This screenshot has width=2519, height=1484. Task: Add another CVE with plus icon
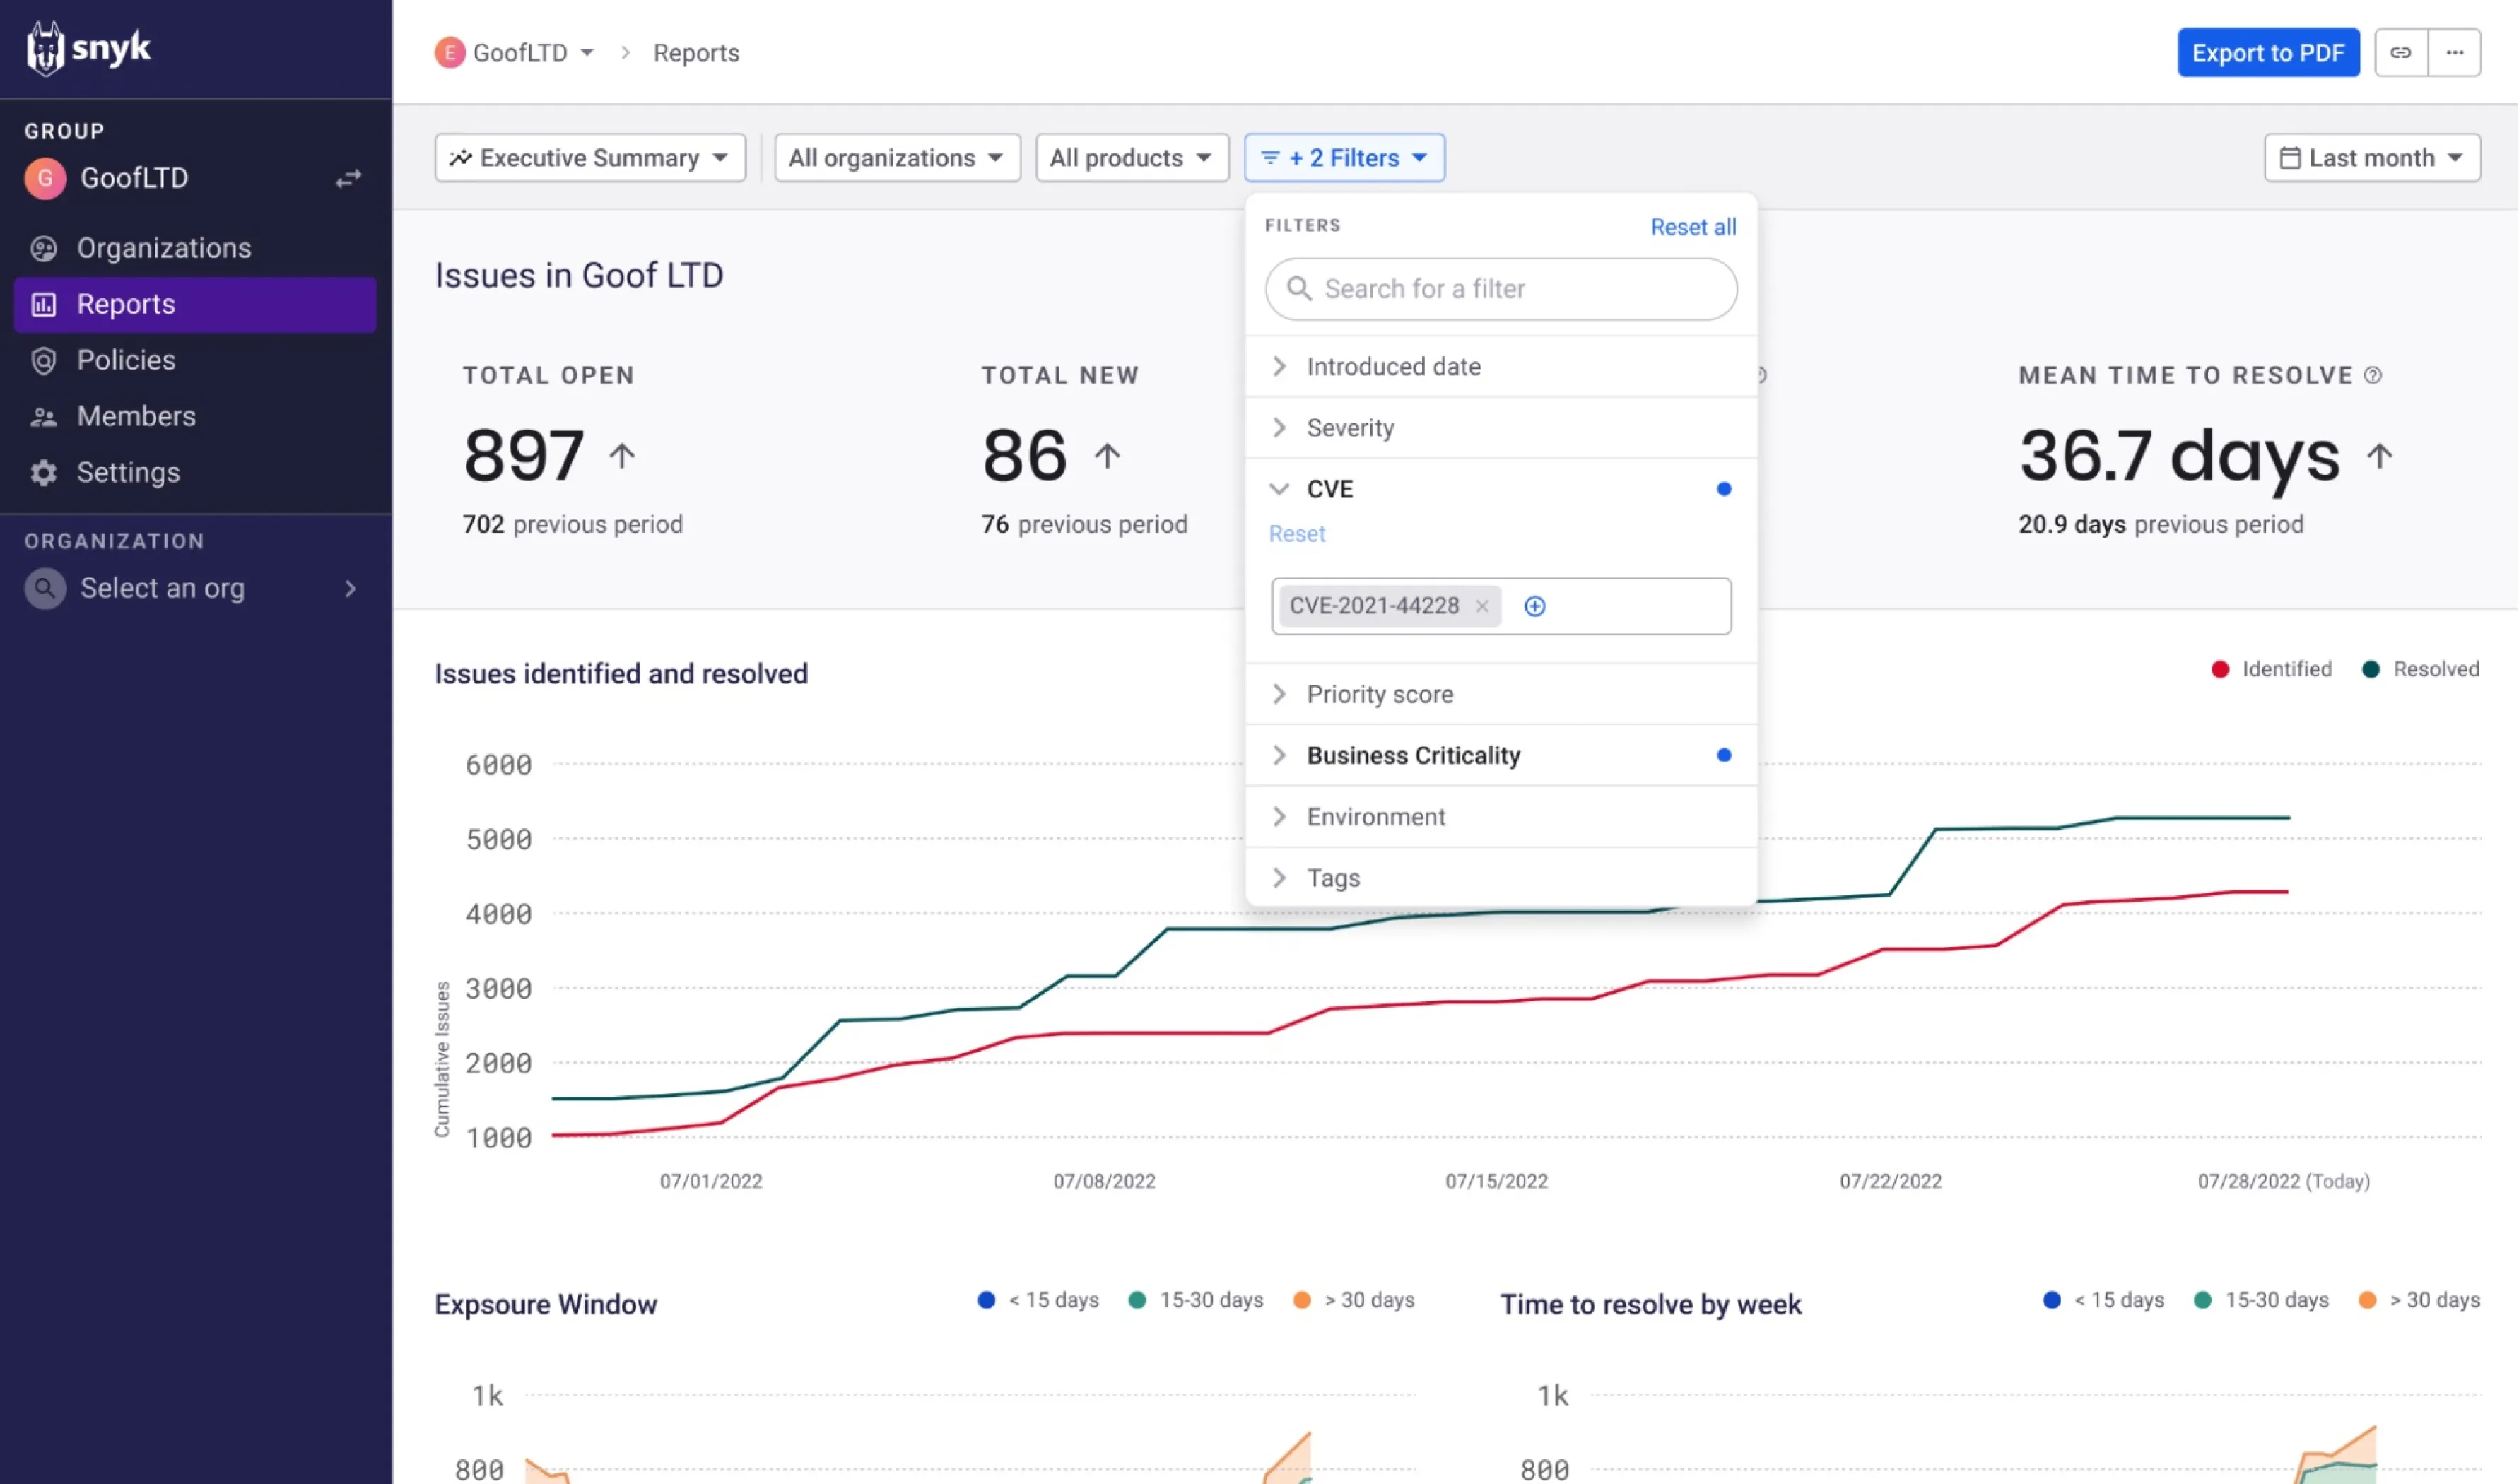[1535, 606]
